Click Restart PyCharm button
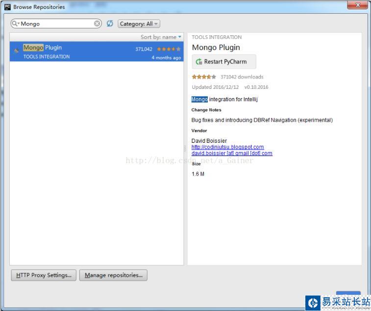Screen dimensions: 371x311 point(224,62)
